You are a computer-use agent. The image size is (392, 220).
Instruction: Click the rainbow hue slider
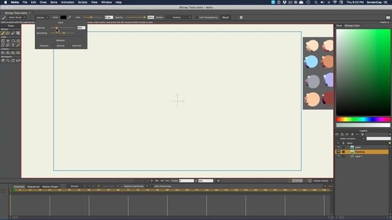tap(363, 120)
